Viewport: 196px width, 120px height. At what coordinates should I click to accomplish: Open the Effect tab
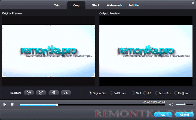pos(95,5)
